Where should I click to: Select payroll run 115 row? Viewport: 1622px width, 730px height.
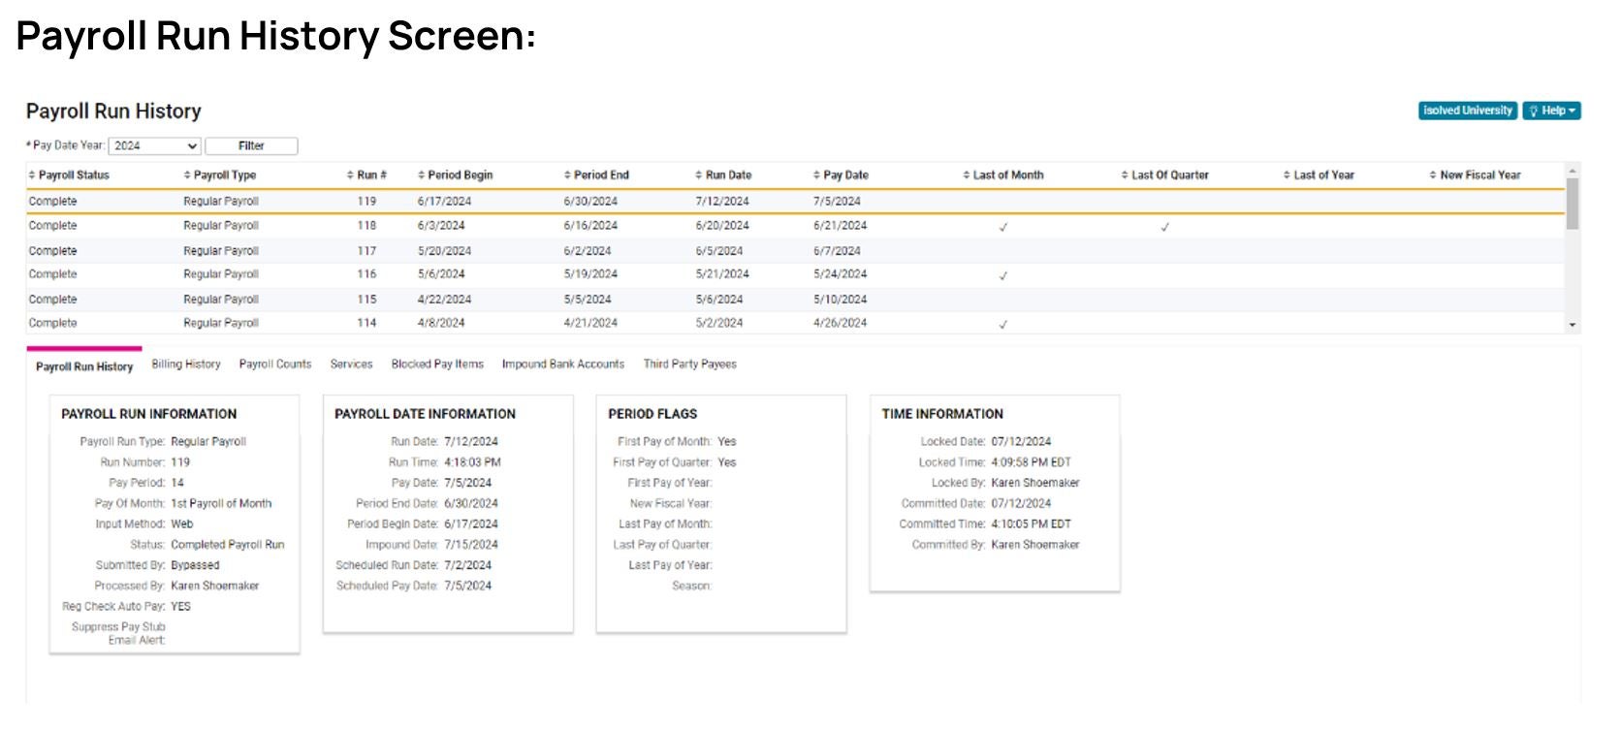pos(795,300)
